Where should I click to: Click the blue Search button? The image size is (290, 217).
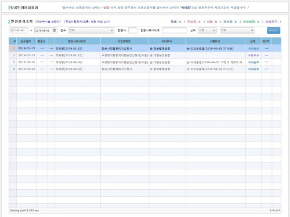[x=273, y=31]
